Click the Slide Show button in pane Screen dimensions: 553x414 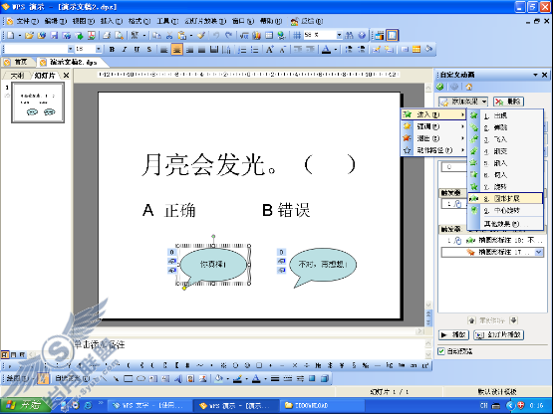click(498, 334)
